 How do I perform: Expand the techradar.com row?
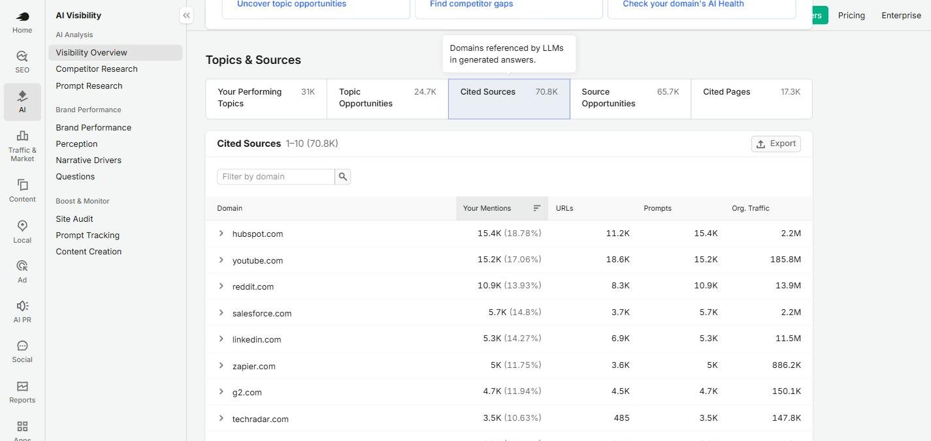pyautogui.click(x=221, y=418)
